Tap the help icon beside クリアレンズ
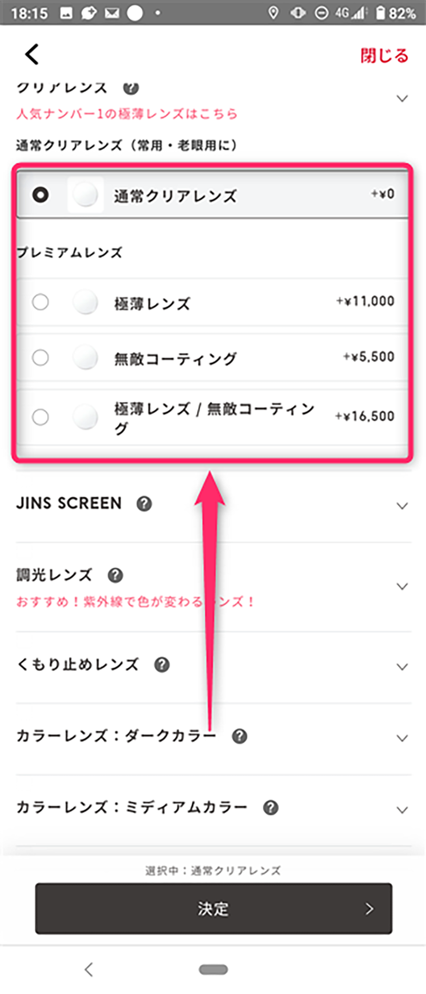Screen dimensions: 426x994 click(131, 88)
